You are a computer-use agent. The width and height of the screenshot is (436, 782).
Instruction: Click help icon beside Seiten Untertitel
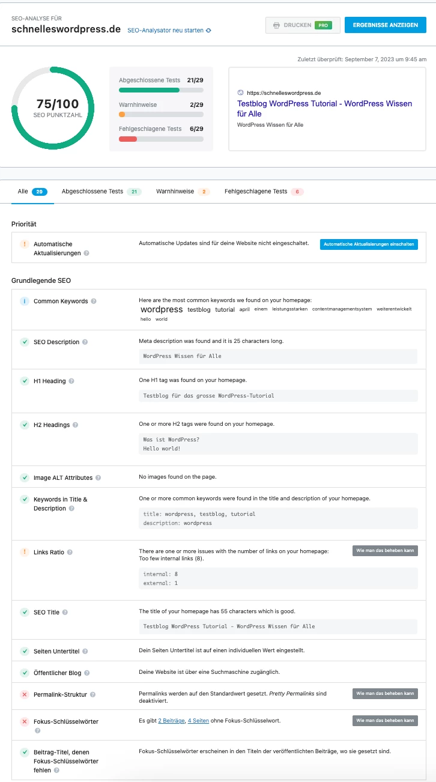coord(85,652)
